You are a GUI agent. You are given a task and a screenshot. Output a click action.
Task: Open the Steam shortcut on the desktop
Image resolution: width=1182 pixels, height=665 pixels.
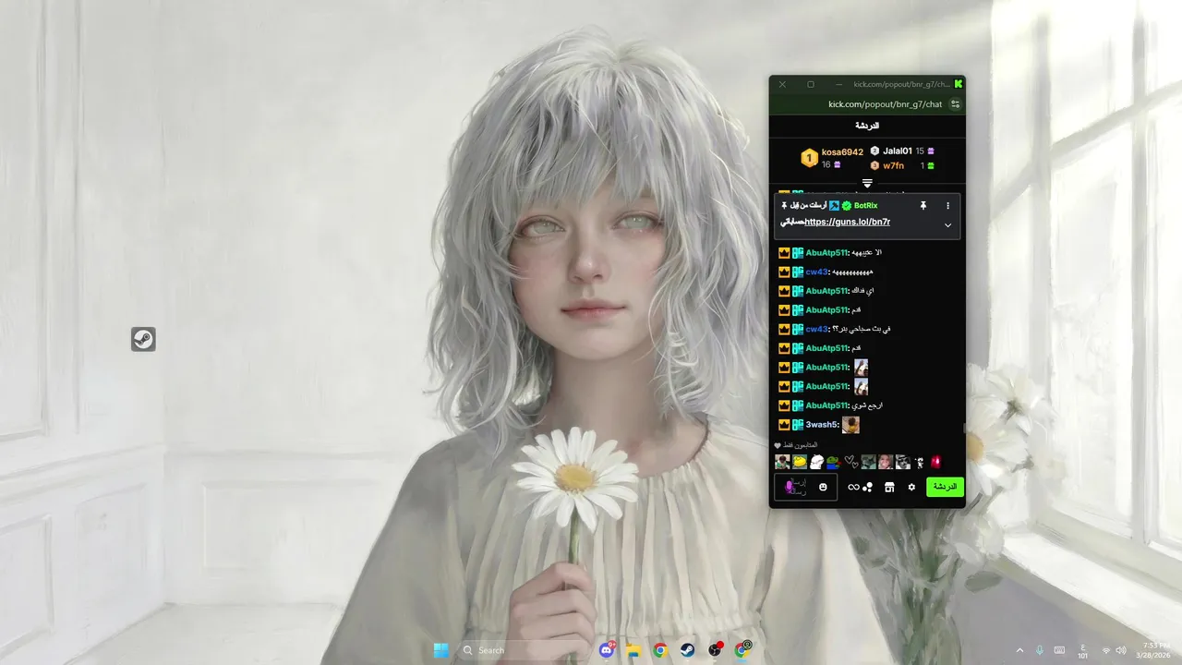[143, 339]
